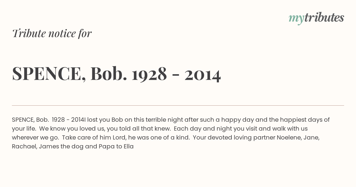Click the horizontal divider line below the title
Image resolution: width=356 pixels, height=187 pixels.
[x=178, y=105]
